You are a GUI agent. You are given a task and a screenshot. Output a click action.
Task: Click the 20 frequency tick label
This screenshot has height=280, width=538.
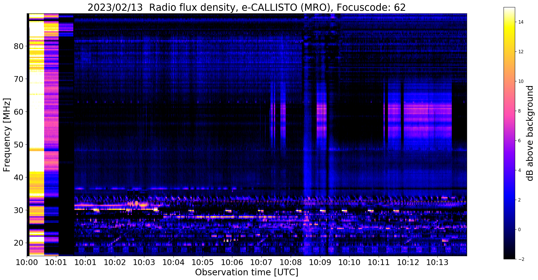coord(19,243)
